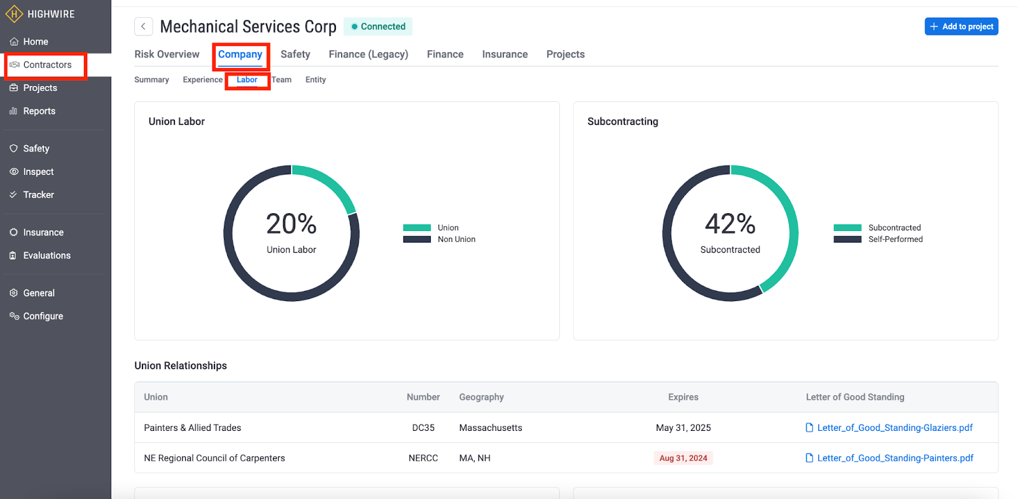The height and width of the screenshot is (499, 1018).
Task: Click the Reports bar chart icon
Action: pyautogui.click(x=14, y=111)
